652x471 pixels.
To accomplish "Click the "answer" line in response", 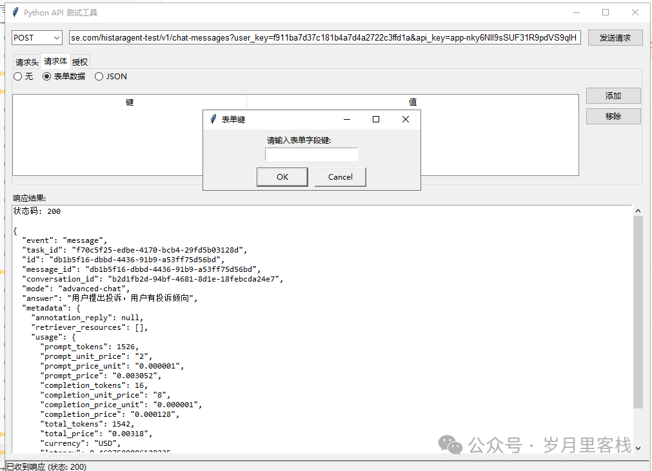I will (110, 298).
